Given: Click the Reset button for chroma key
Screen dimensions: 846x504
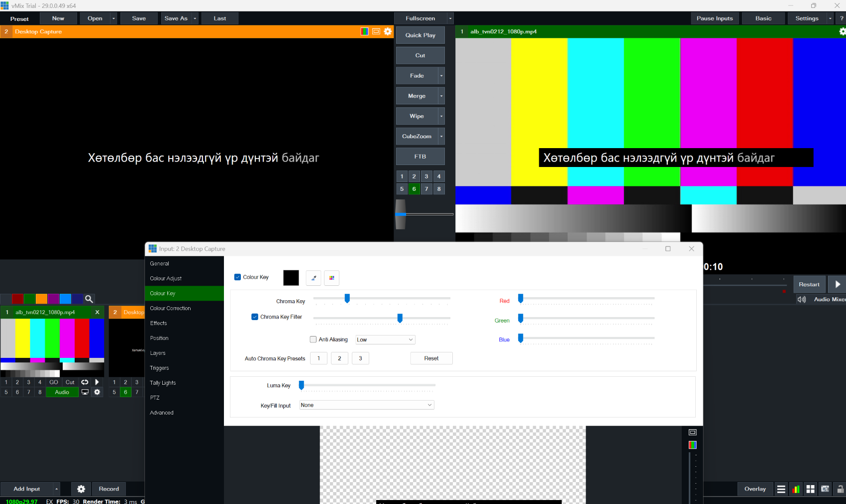Looking at the screenshot, I should (x=431, y=358).
